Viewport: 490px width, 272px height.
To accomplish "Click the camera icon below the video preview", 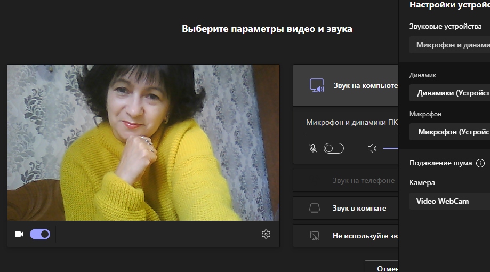I will [x=19, y=234].
